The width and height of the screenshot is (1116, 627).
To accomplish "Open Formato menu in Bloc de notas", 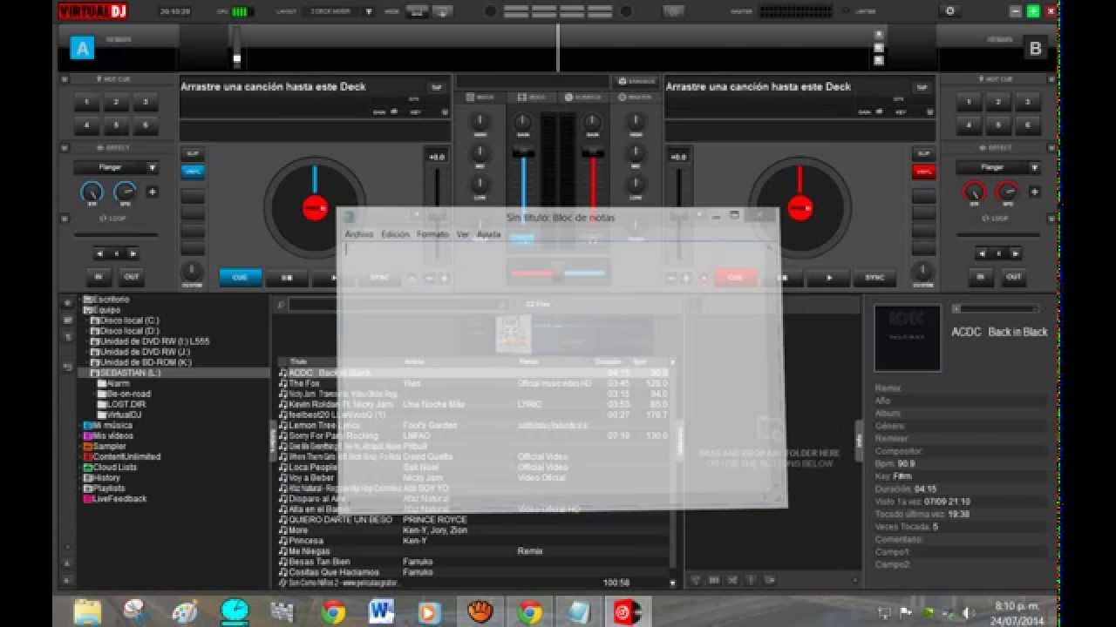I will (432, 234).
